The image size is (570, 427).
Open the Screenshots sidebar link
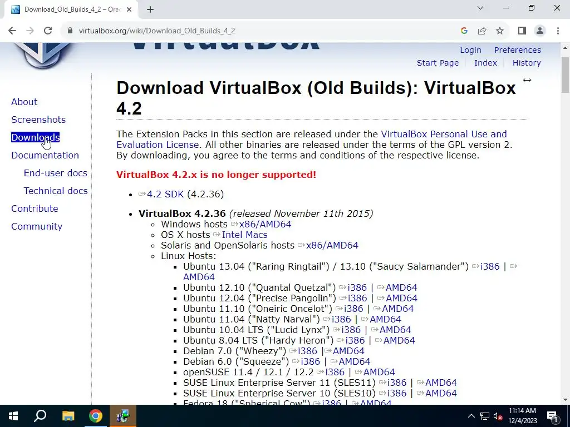coord(38,120)
